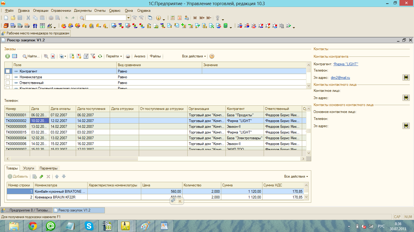414x232 pixels.
Task: Open Все действия dropdown in Товары section
Action: 296,176
